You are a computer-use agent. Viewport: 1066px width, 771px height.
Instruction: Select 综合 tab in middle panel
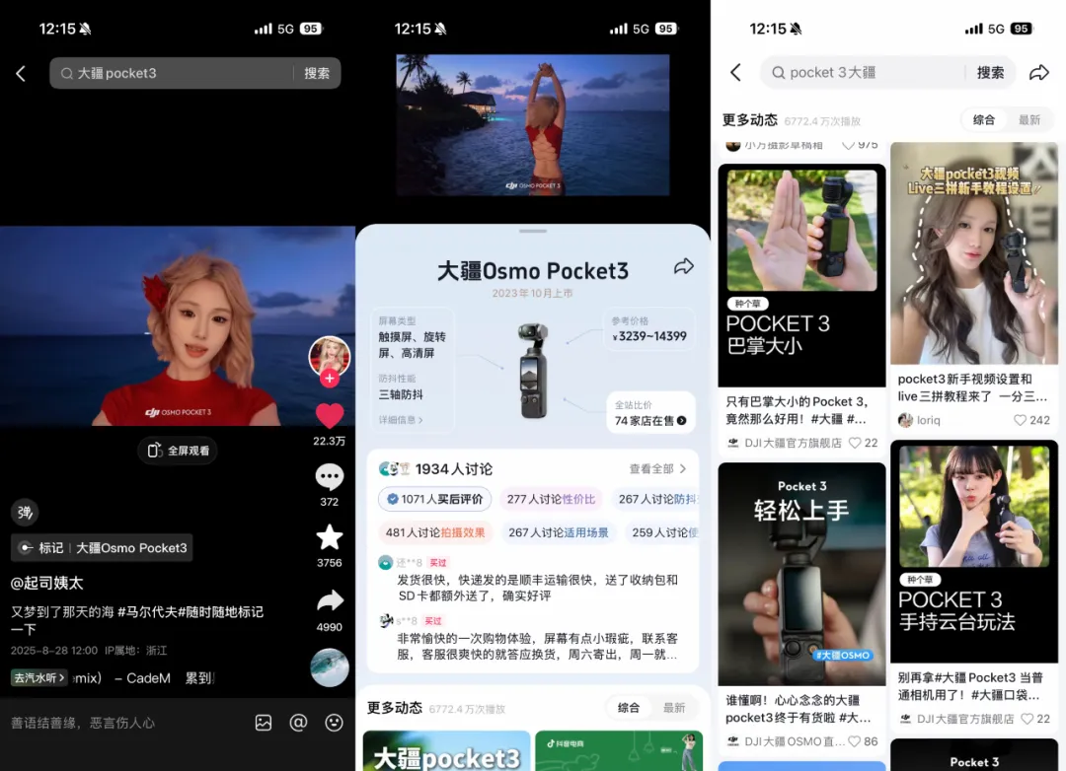tap(629, 708)
